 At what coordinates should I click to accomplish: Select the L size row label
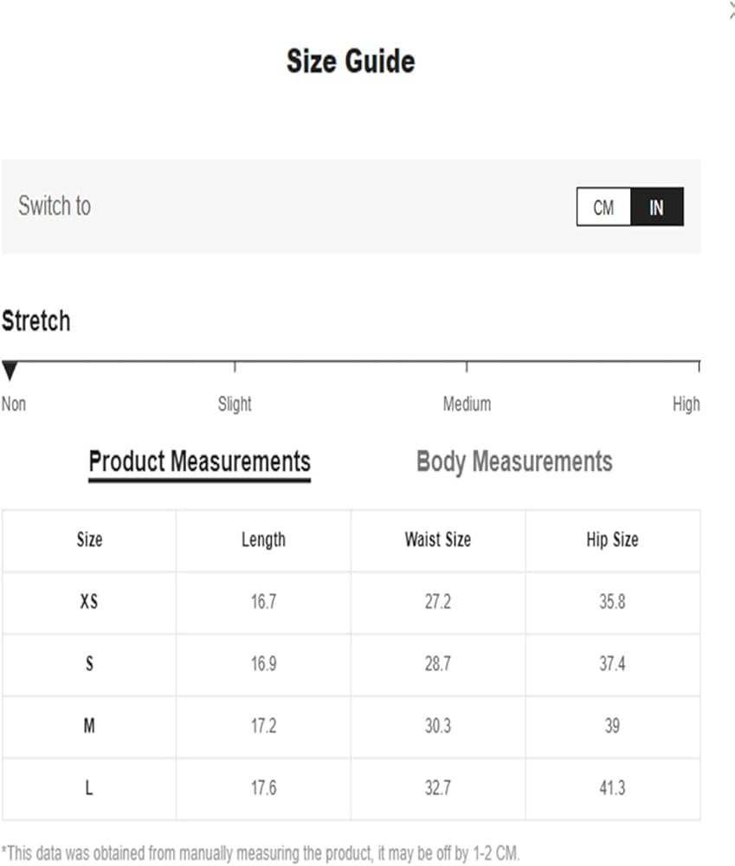(x=89, y=788)
